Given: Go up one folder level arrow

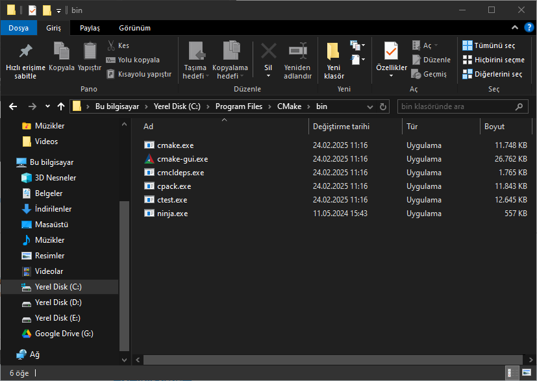Looking at the screenshot, I should coord(61,107).
